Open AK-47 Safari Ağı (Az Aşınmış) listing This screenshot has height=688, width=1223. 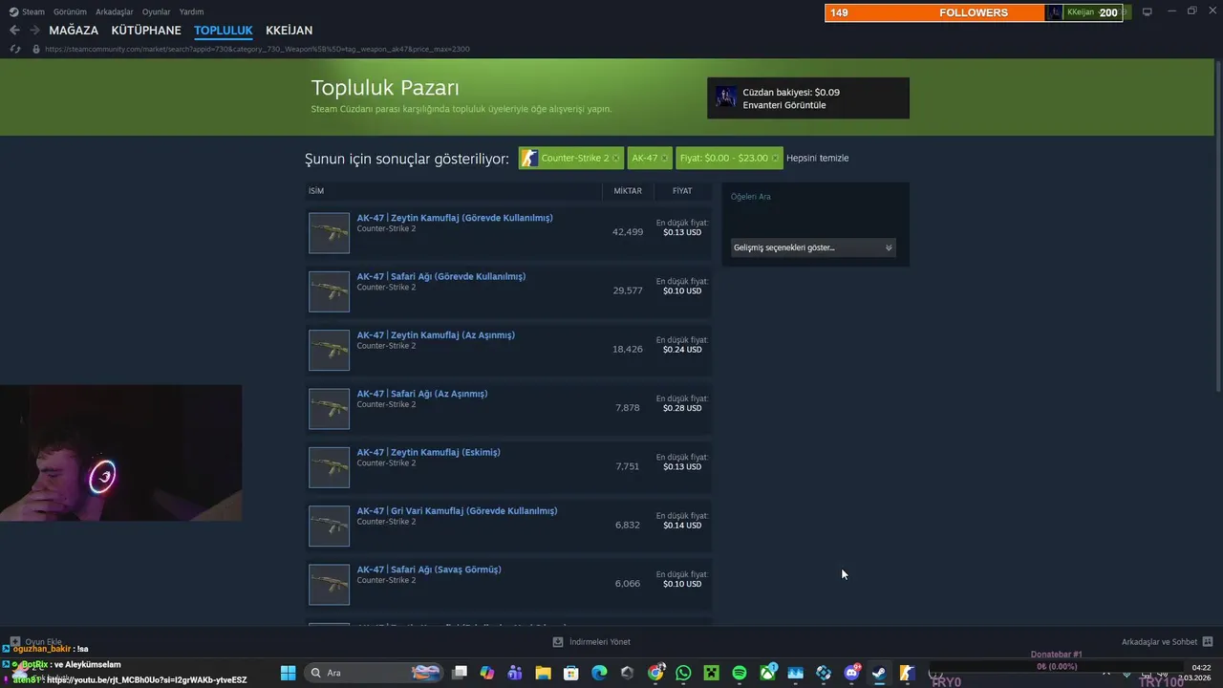(x=422, y=394)
